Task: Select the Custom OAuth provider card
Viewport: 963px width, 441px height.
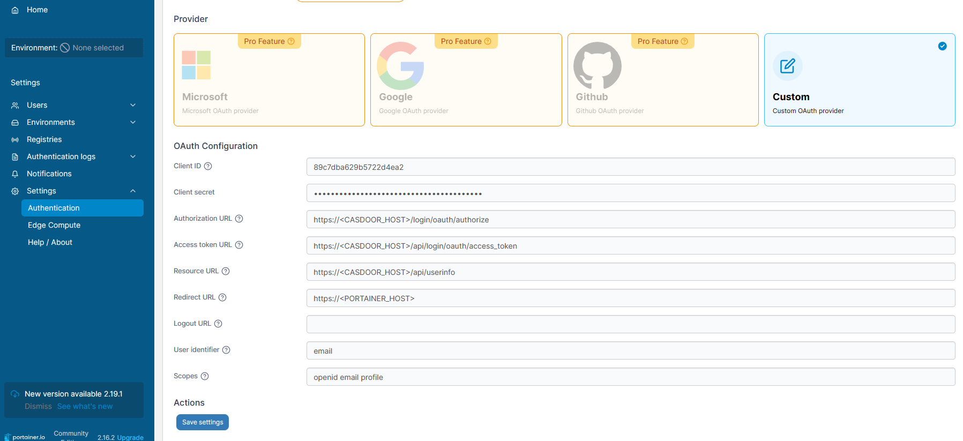Action: (x=859, y=80)
